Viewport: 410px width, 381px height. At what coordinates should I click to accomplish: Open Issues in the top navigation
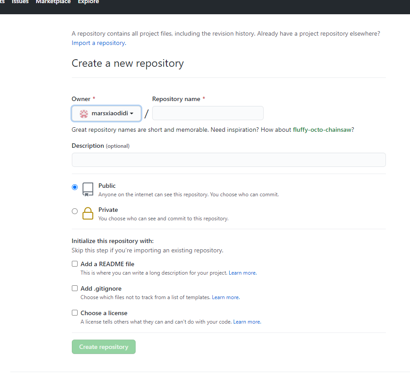[x=20, y=2]
